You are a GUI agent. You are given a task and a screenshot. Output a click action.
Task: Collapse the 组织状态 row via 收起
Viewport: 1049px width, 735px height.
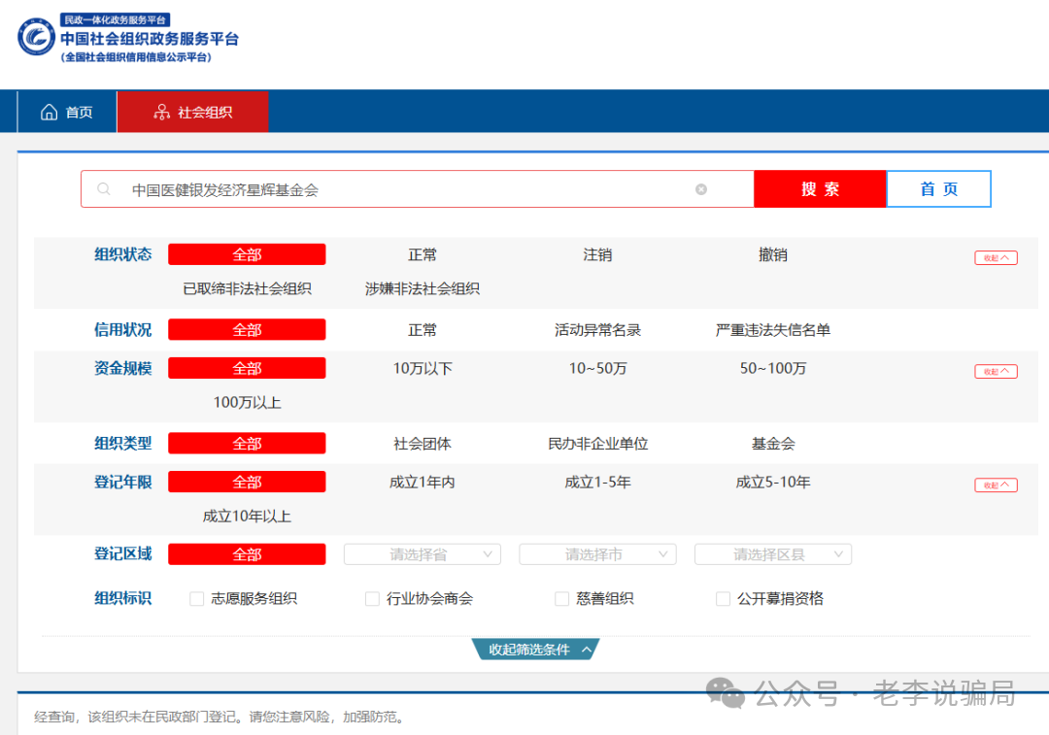coord(996,256)
